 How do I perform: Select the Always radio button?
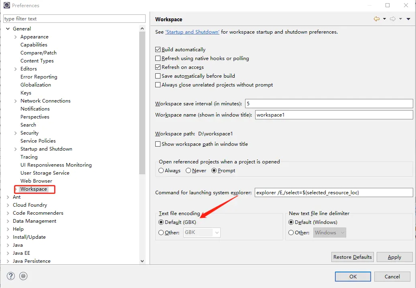click(161, 171)
